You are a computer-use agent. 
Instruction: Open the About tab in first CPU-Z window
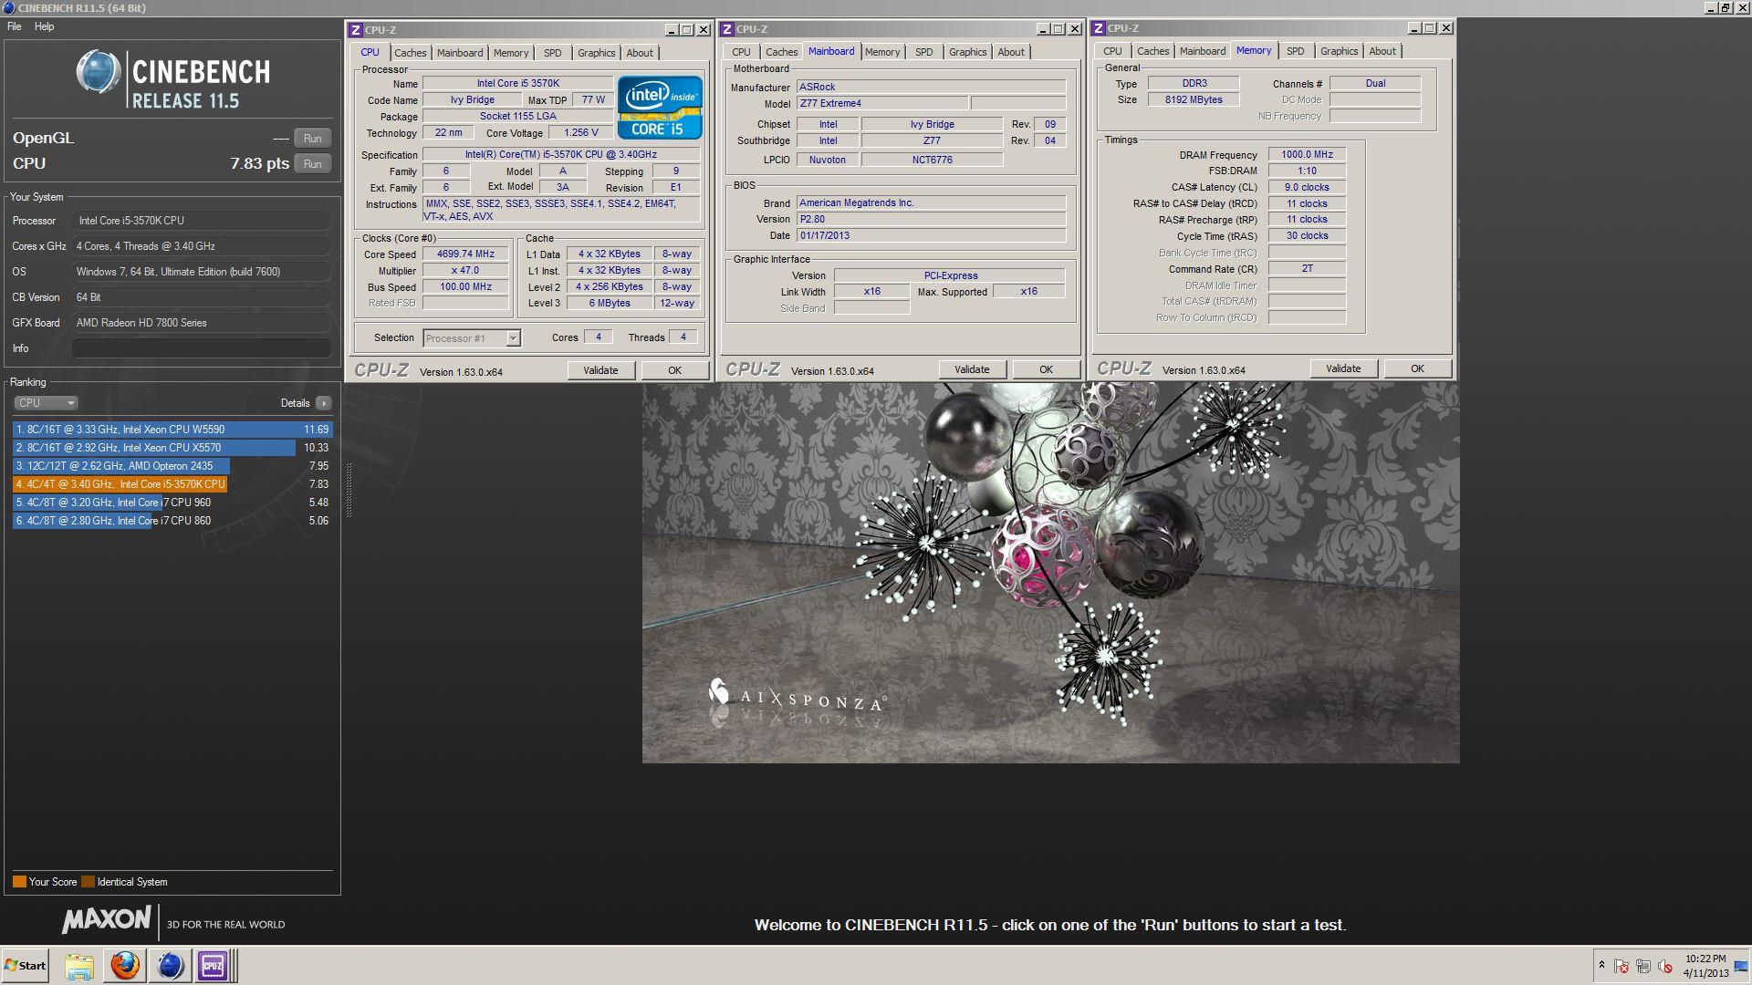click(639, 53)
